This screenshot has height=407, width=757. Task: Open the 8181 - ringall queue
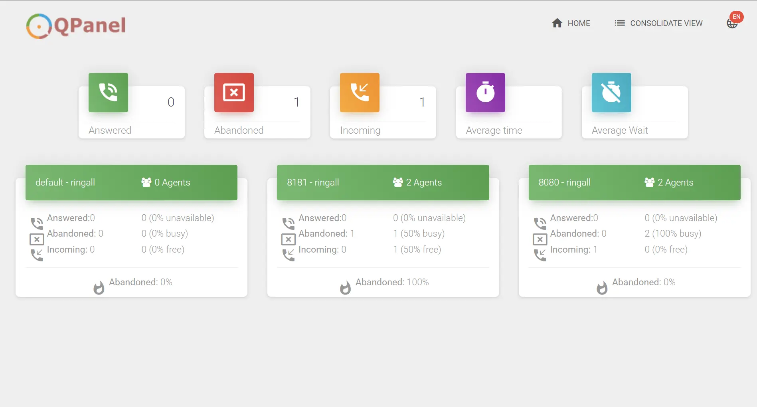313,182
